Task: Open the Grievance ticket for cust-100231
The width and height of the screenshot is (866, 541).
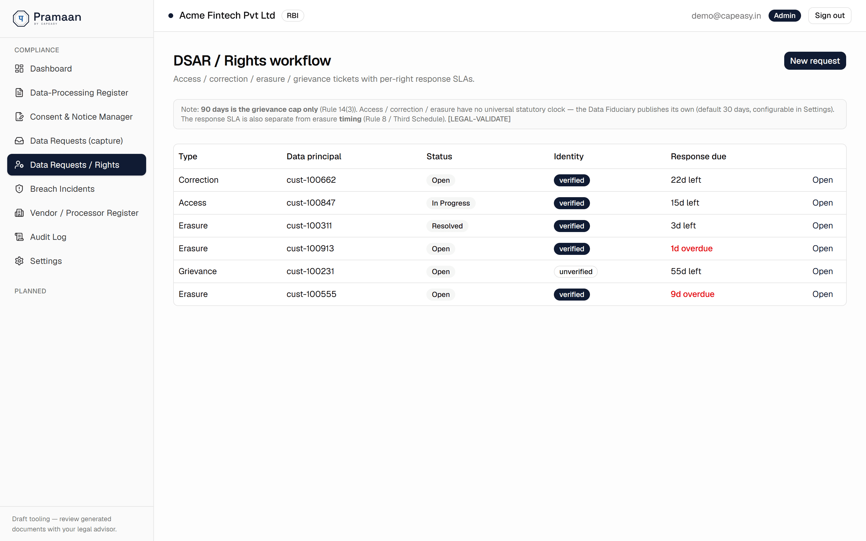Action: tap(822, 271)
